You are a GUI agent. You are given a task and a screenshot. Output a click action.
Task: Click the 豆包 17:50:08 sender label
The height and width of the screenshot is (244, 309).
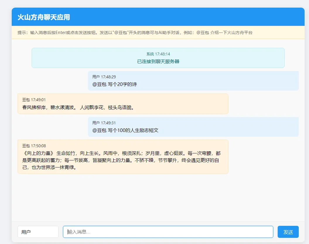point(34,146)
